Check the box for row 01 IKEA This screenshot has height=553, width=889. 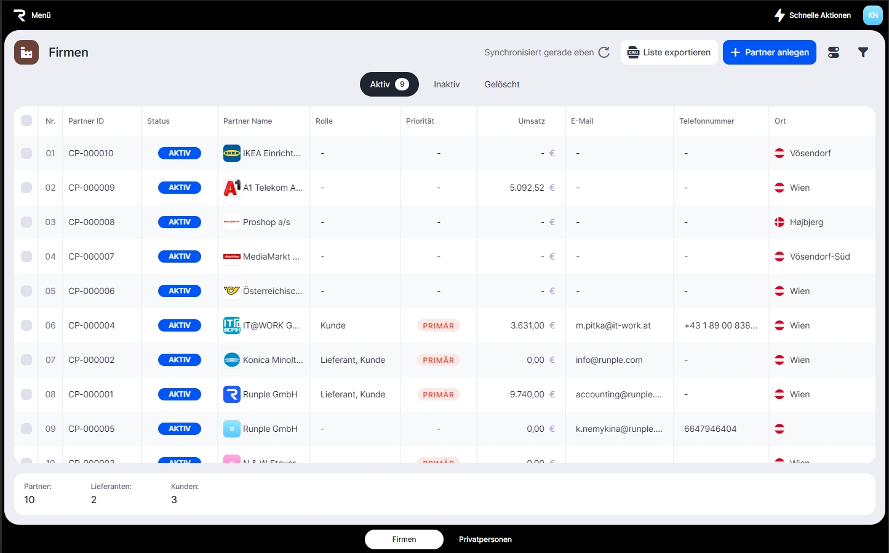pos(26,153)
